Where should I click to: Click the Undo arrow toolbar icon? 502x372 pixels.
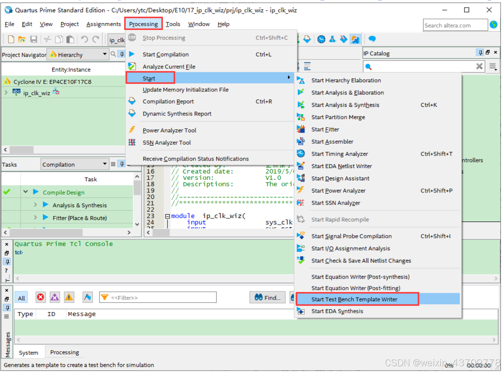click(84, 39)
